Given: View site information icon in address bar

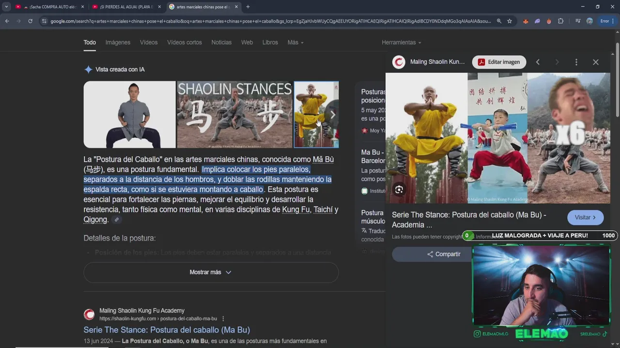Looking at the screenshot, I should click(x=44, y=21).
